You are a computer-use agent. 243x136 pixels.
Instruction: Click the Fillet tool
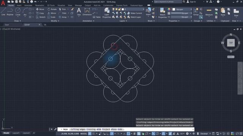63,13
